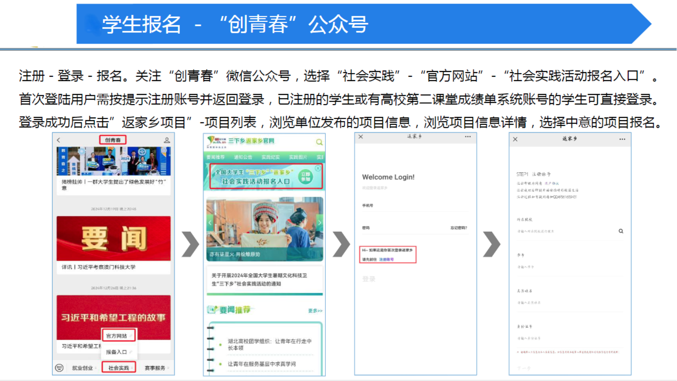Dismiss the 社会实践活动报名入口 banner with its X
The height and width of the screenshot is (381, 677).
(x=318, y=168)
